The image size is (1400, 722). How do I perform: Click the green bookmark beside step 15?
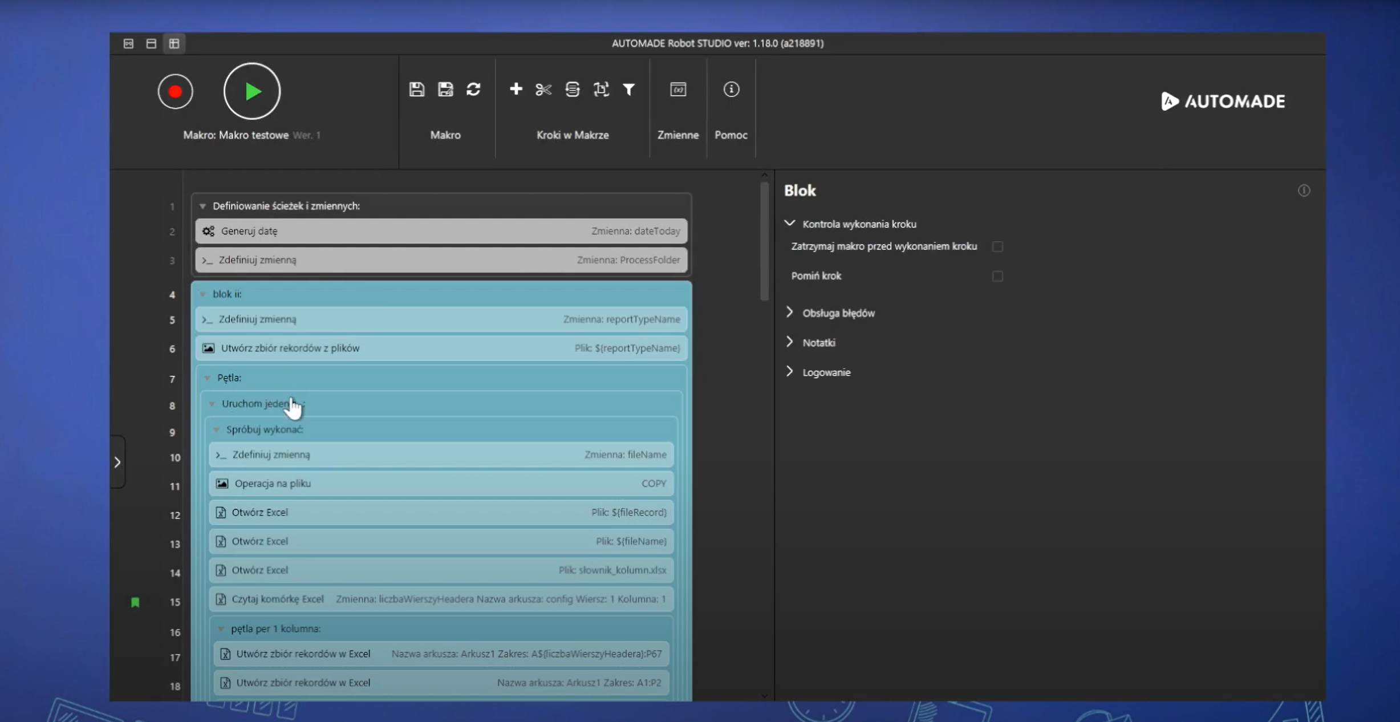pos(135,602)
